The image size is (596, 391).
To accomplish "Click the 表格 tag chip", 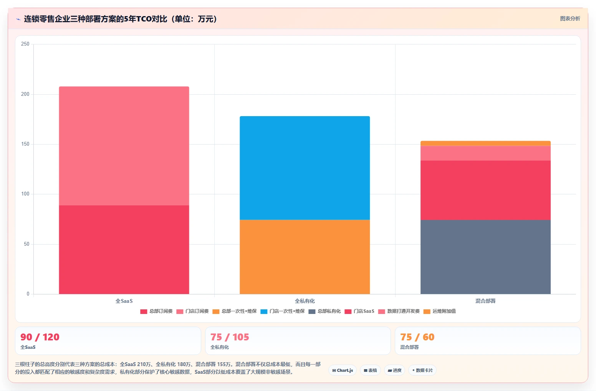I will click(x=370, y=370).
